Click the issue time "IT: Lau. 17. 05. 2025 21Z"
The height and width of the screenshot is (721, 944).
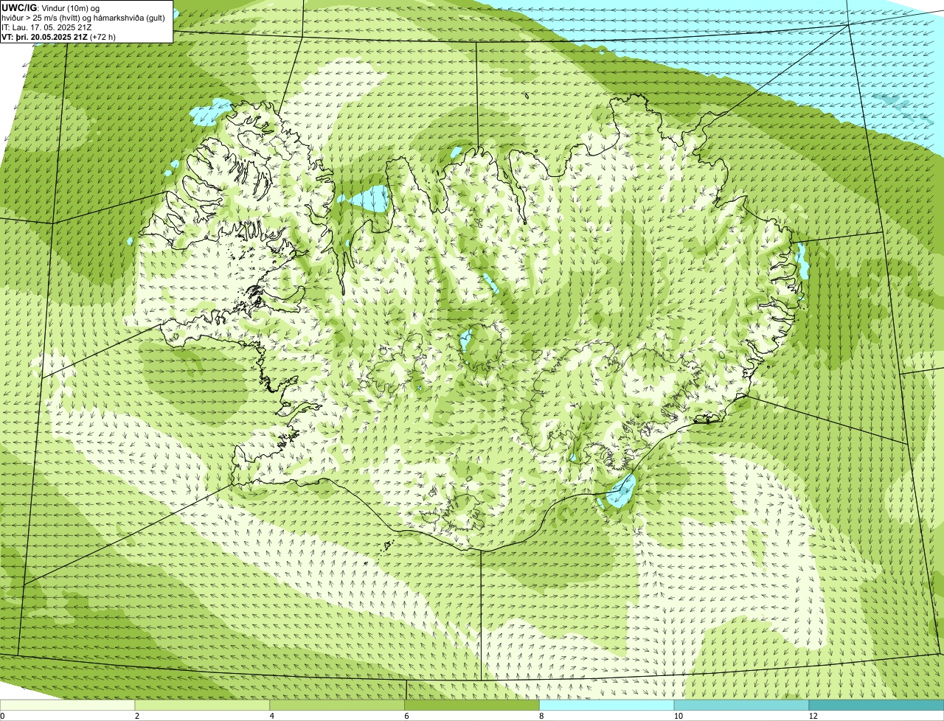tap(46, 27)
